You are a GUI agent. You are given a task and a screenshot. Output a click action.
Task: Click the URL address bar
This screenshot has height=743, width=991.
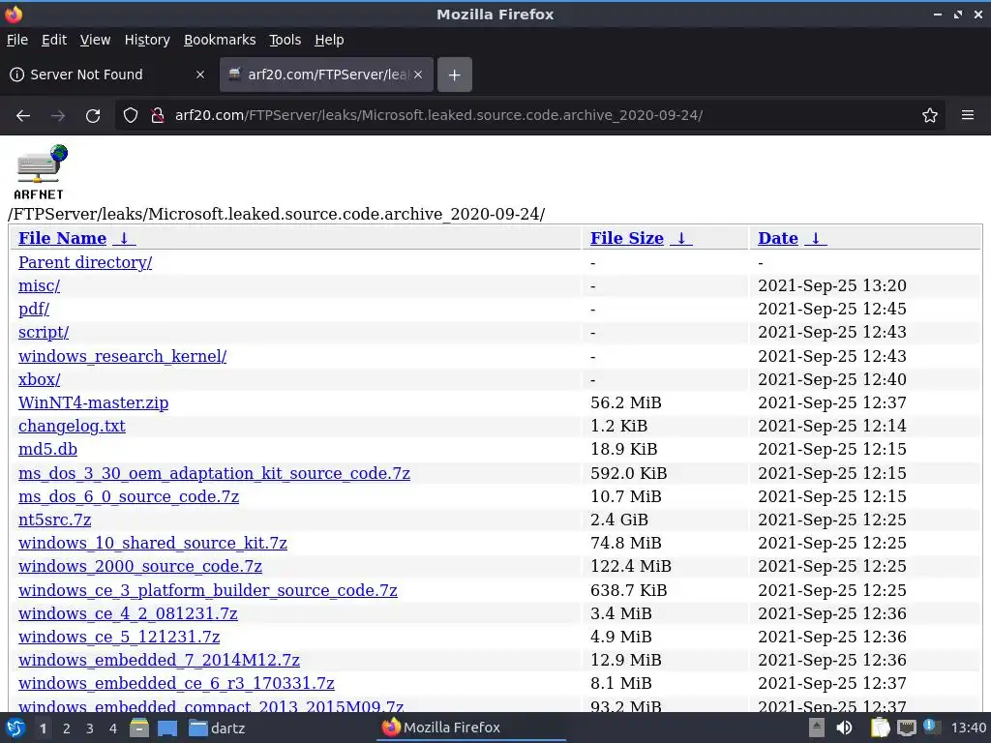pyautogui.click(x=529, y=116)
